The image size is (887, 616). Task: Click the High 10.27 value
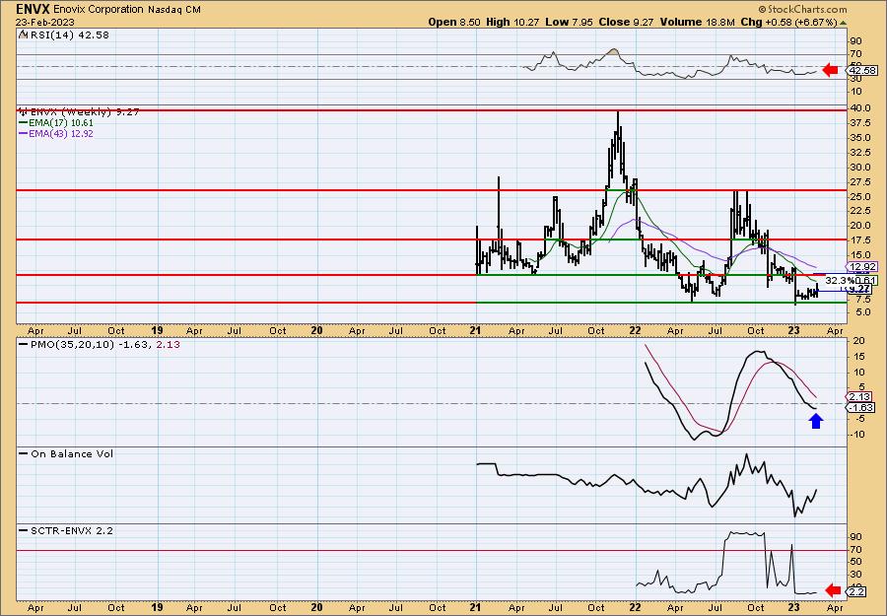pyautogui.click(x=512, y=22)
